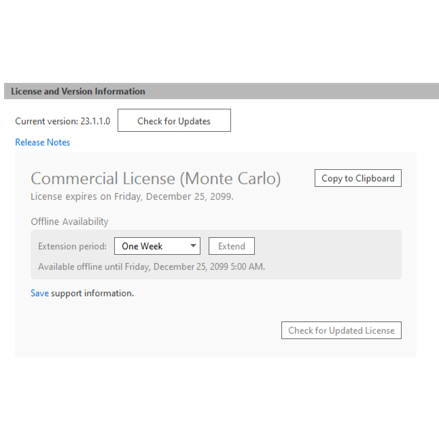Open the Release Notes link
This screenshot has height=439, width=439.
click(x=42, y=142)
